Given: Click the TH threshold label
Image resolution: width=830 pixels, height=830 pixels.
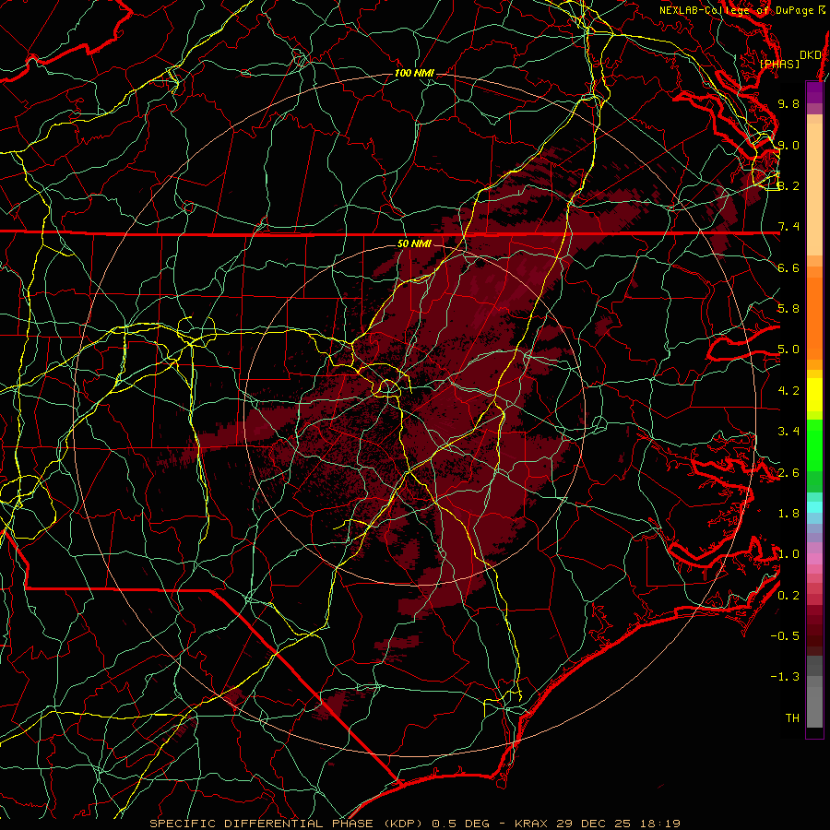Looking at the screenshot, I should pyautogui.click(x=792, y=718).
